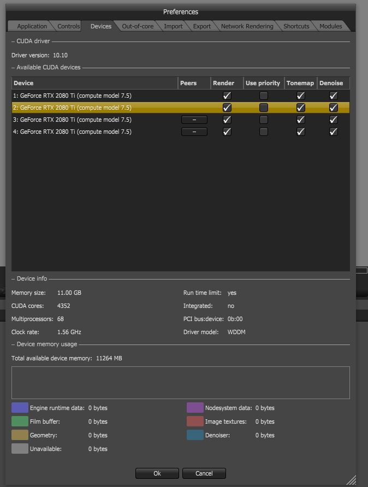Screen dimensions: 368x487
Task: Click the Image textures red swatch
Action: [x=195, y=421]
